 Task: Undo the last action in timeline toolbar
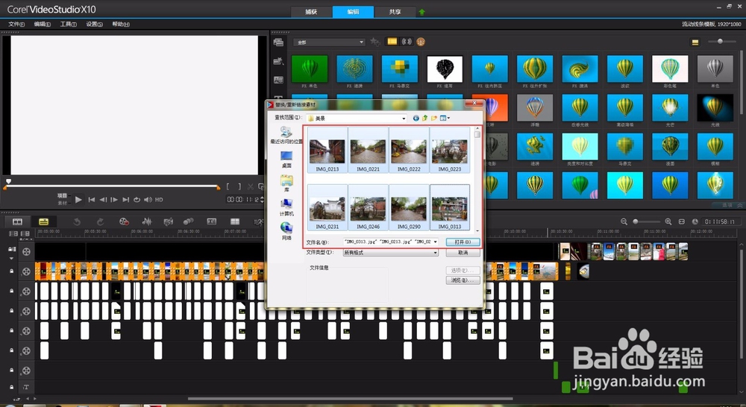coord(77,221)
